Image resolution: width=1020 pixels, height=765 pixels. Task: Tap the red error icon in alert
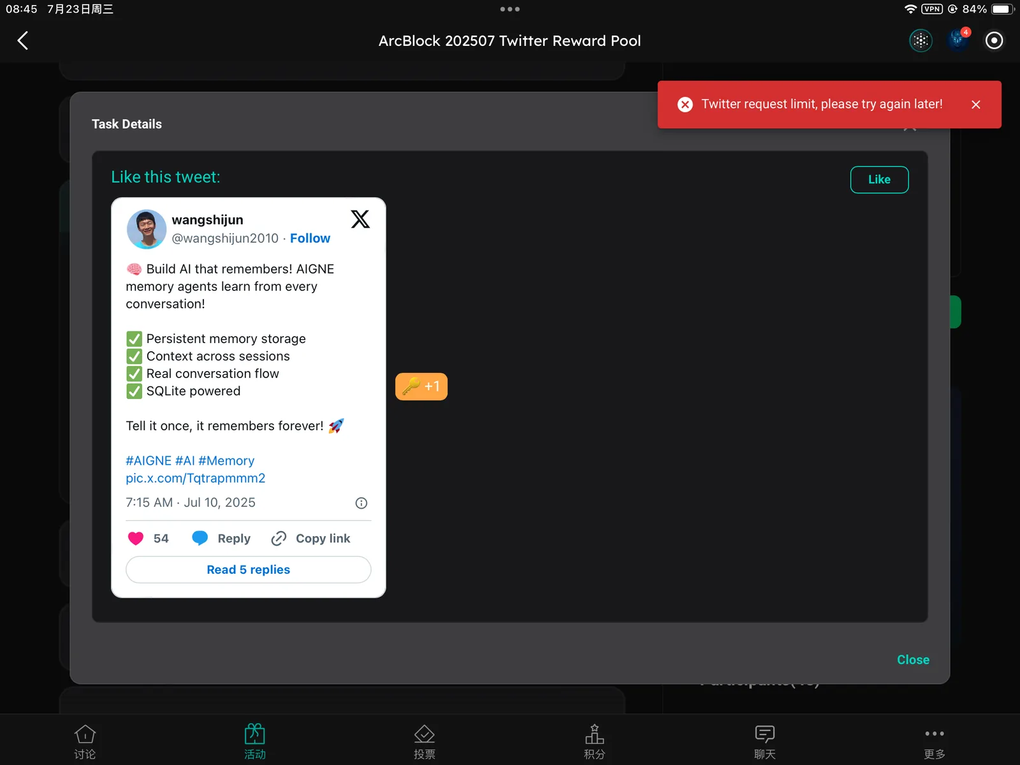[685, 105]
